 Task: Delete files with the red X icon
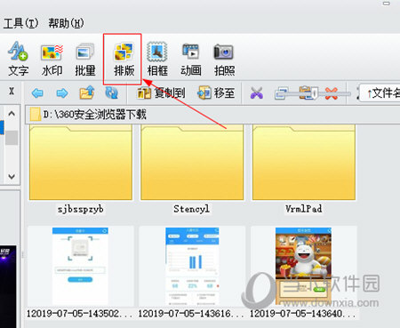tap(331, 93)
